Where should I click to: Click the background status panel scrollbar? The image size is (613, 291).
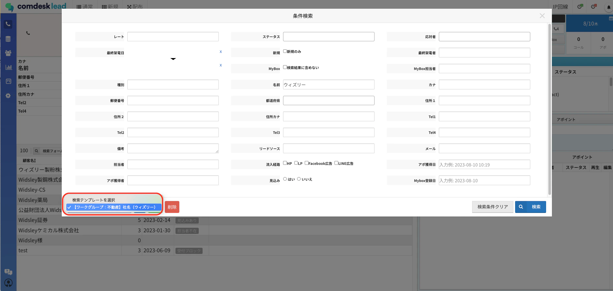coord(611,82)
